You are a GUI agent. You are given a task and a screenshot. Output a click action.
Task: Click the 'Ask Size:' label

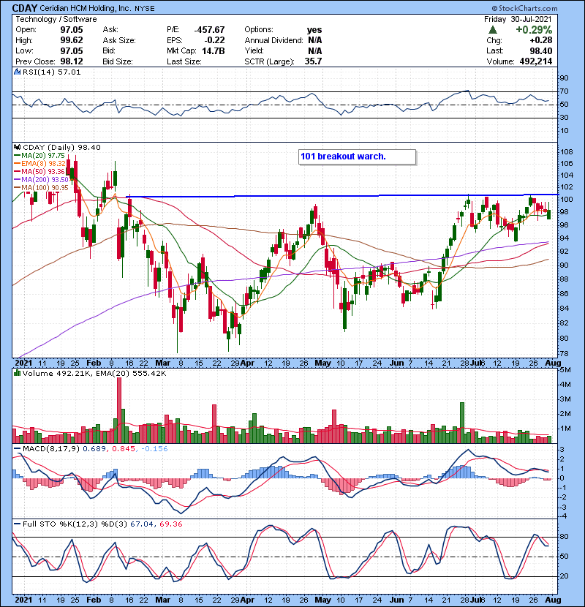(119, 40)
